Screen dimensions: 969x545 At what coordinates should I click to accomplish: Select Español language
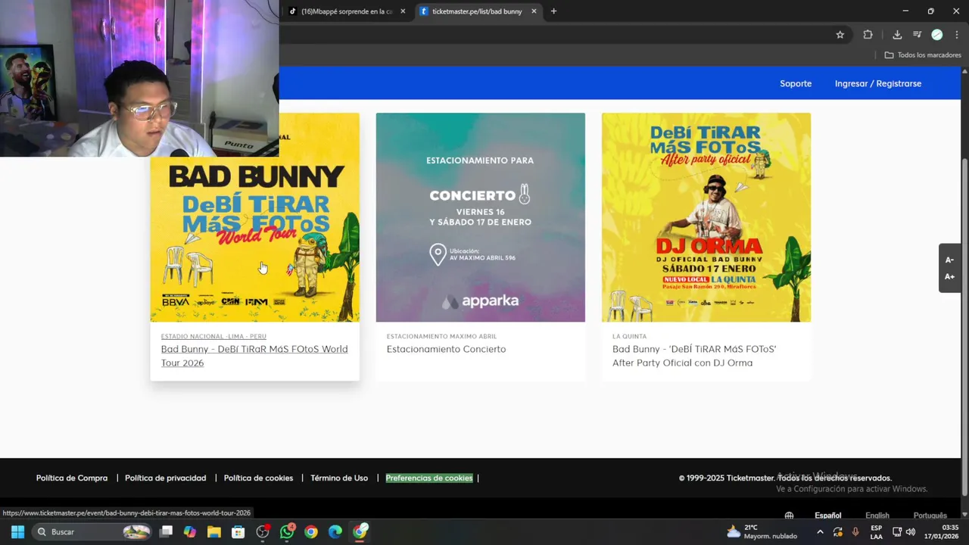click(827, 515)
